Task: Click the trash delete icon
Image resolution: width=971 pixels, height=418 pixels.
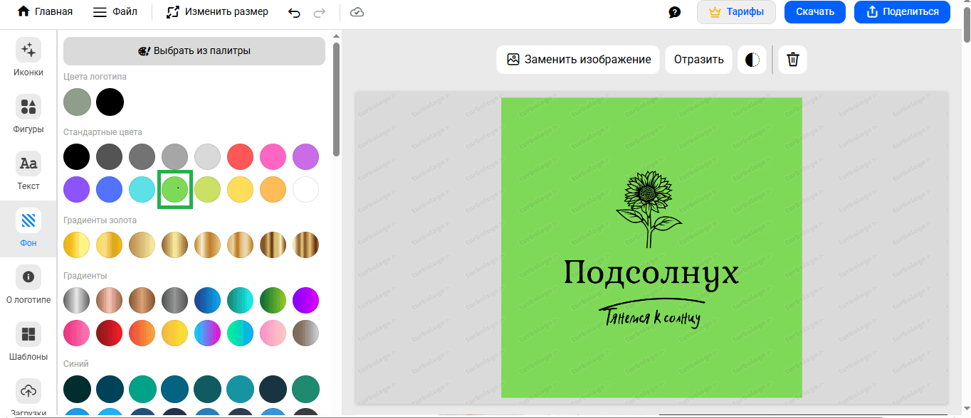Action: click(x=793, y=60)
